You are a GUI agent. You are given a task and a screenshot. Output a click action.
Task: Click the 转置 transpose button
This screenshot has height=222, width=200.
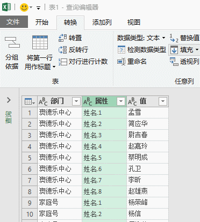pyautogui.click(x=70, y=38)
